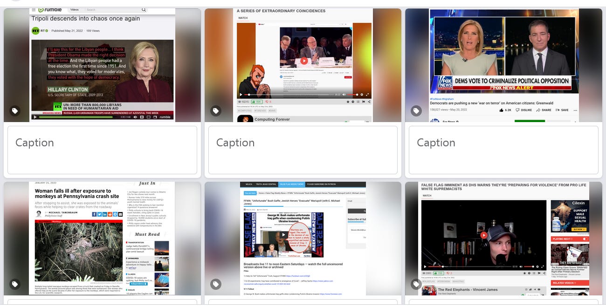Click the Facebook share icon in the PhillyVoice article
This screenshot has height=308, width=606.
[x=94, y=214]
